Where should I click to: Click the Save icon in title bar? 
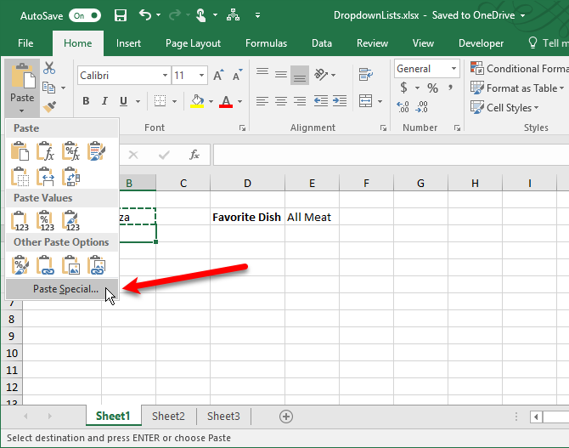point(120,15)
